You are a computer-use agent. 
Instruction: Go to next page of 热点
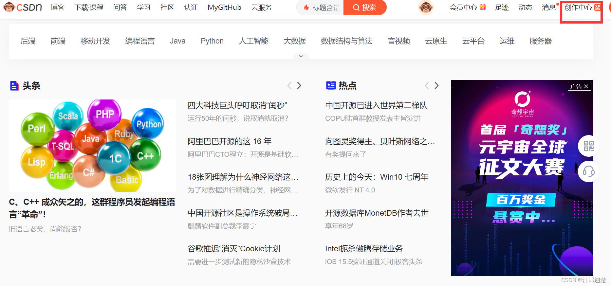tap(436, 86)
